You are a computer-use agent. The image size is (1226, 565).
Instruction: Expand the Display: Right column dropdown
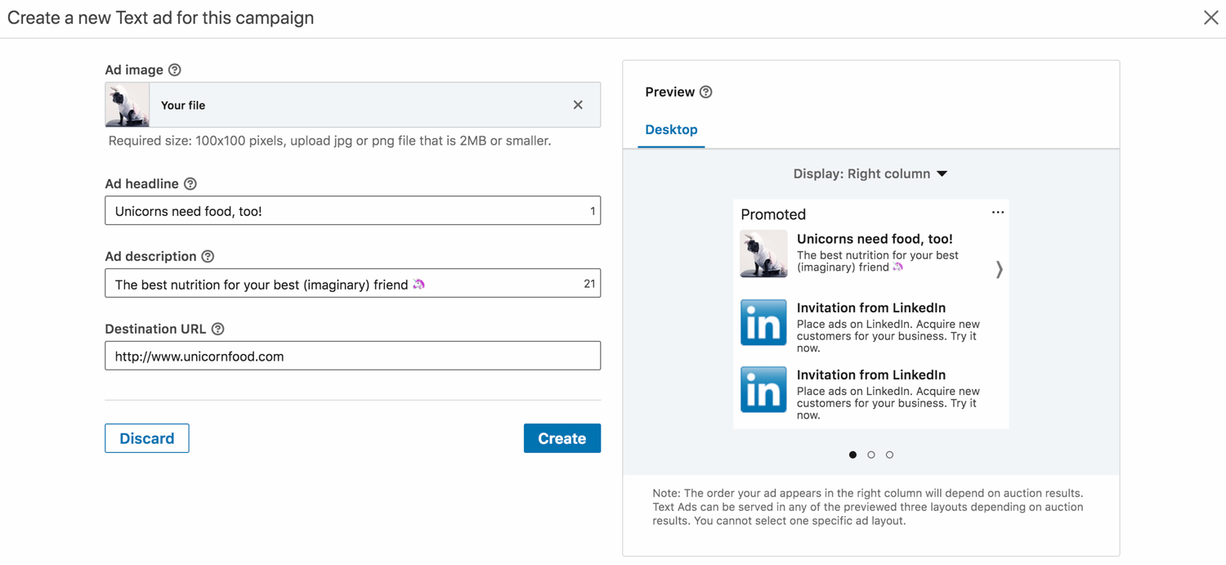[x=870, y=174]
